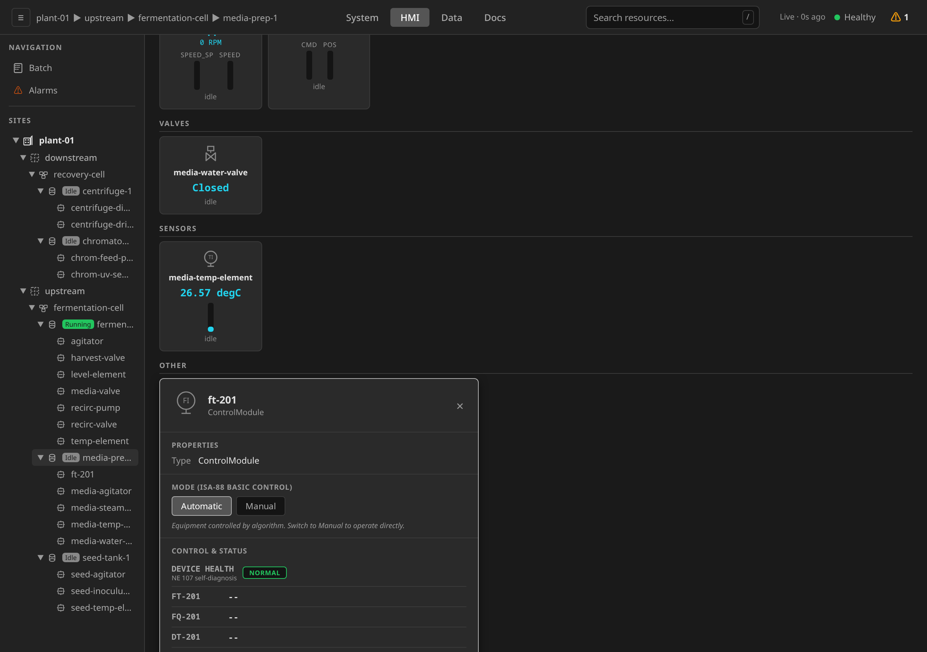927x652 pixels.
Task: Click the FI flow indicator symbol in ft-201 panel
Action: (186, 402)
